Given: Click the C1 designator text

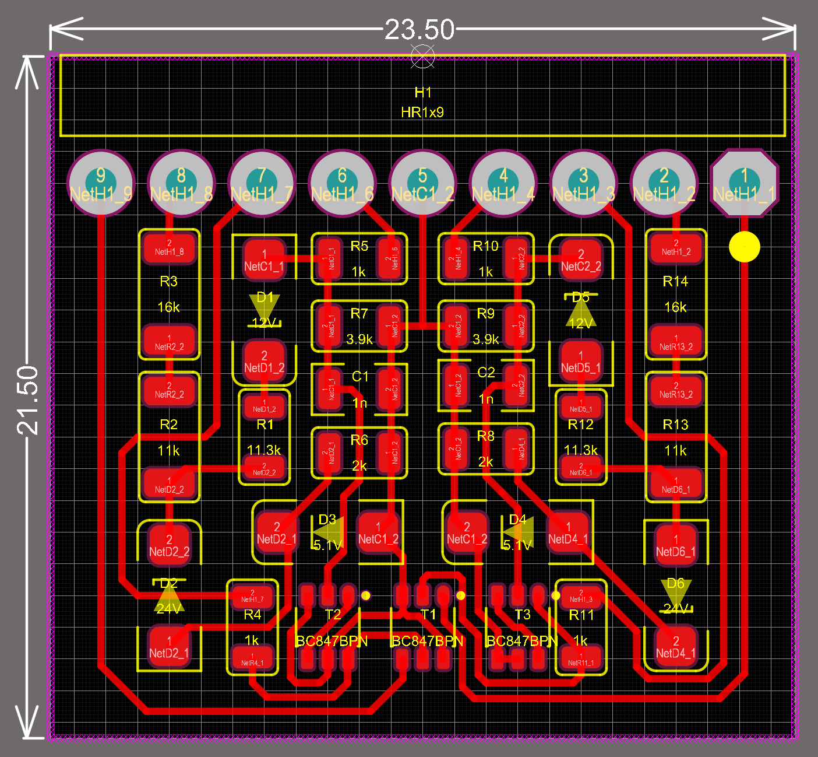Looking at the screenshot, I should point(360,377).
